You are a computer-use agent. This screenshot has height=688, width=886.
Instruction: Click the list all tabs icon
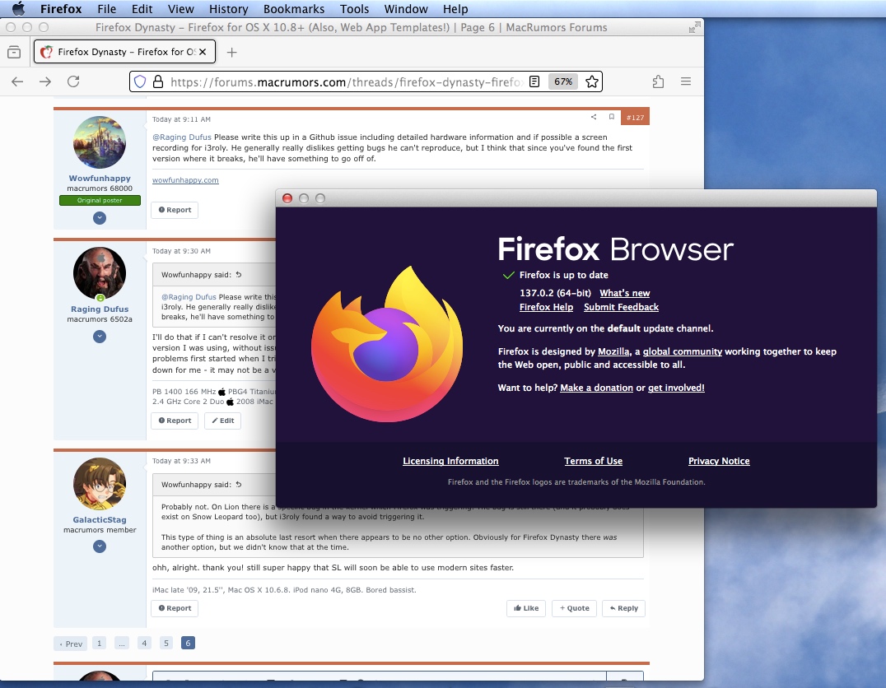click(x=14, y=53)
